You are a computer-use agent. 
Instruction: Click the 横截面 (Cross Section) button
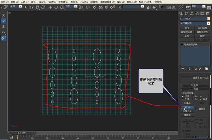tap(187, 115)
